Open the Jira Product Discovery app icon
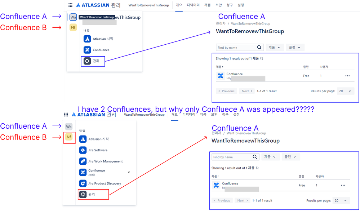 tap(83, 183)
